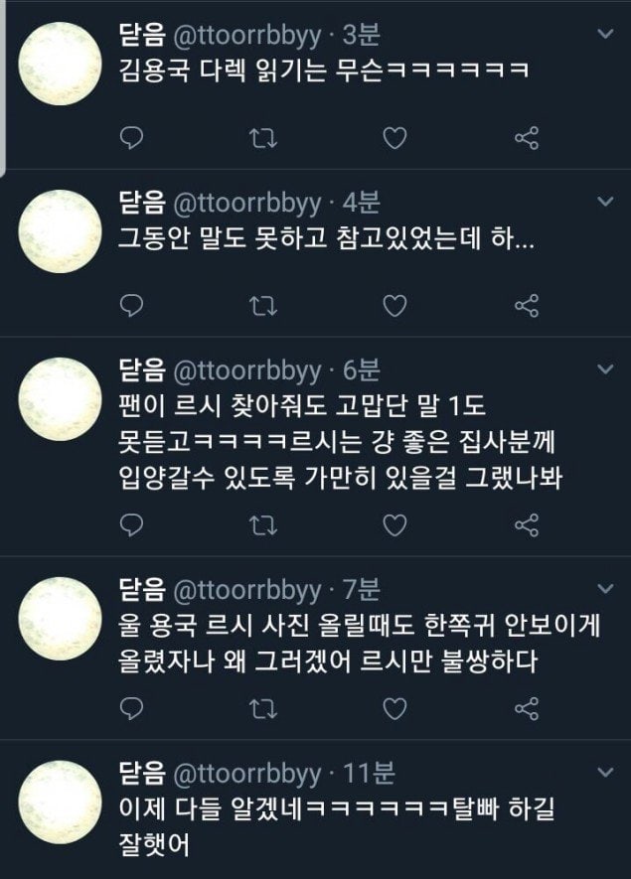
Task: Open the 3분 tweet options chevron
Action: click(603, 36)
